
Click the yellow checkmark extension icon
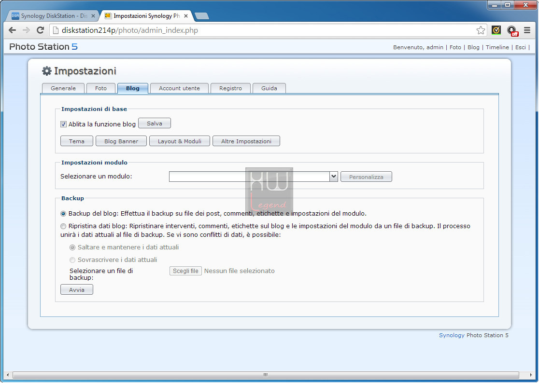(x=496, y=30)
